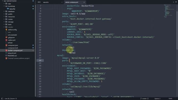Collapse the bootstrap folder arrow

tap(4, 6)
